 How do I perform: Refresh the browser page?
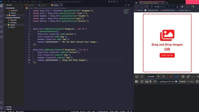pos(146,7)
